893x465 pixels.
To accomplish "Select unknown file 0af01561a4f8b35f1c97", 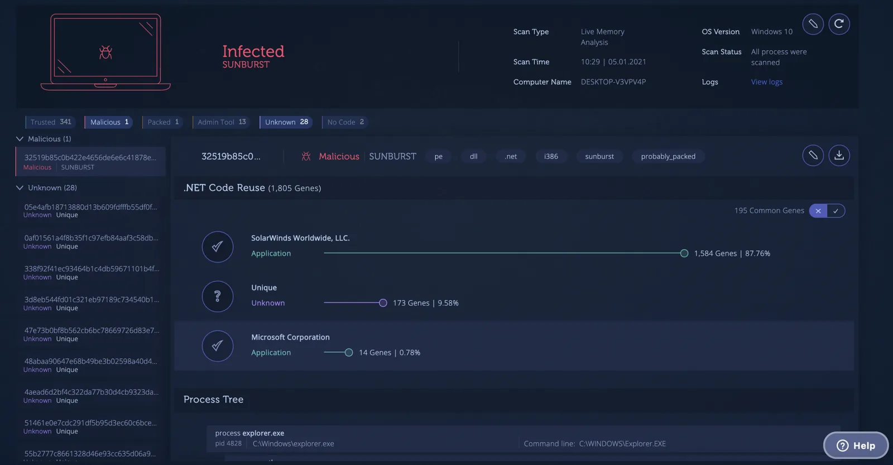I will pos(90,242).
